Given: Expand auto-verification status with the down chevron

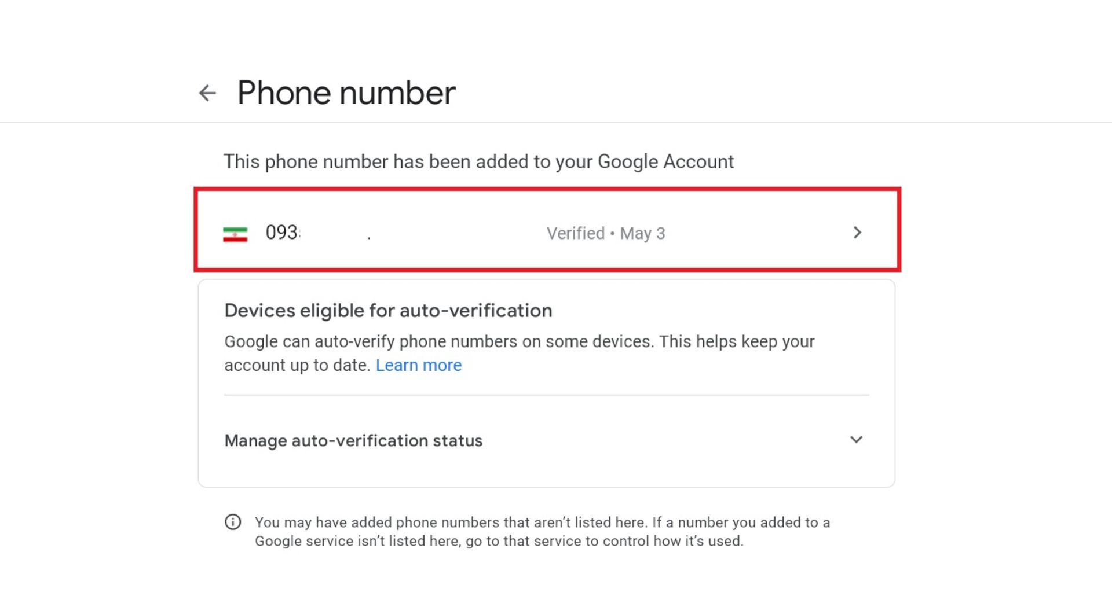Looking at the screenshot, I should 856,440.
